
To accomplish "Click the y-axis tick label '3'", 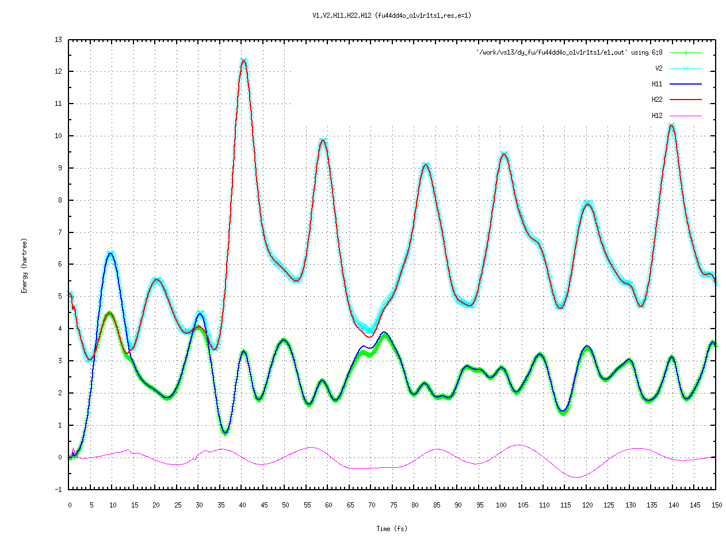I will [x=60, y=361].
